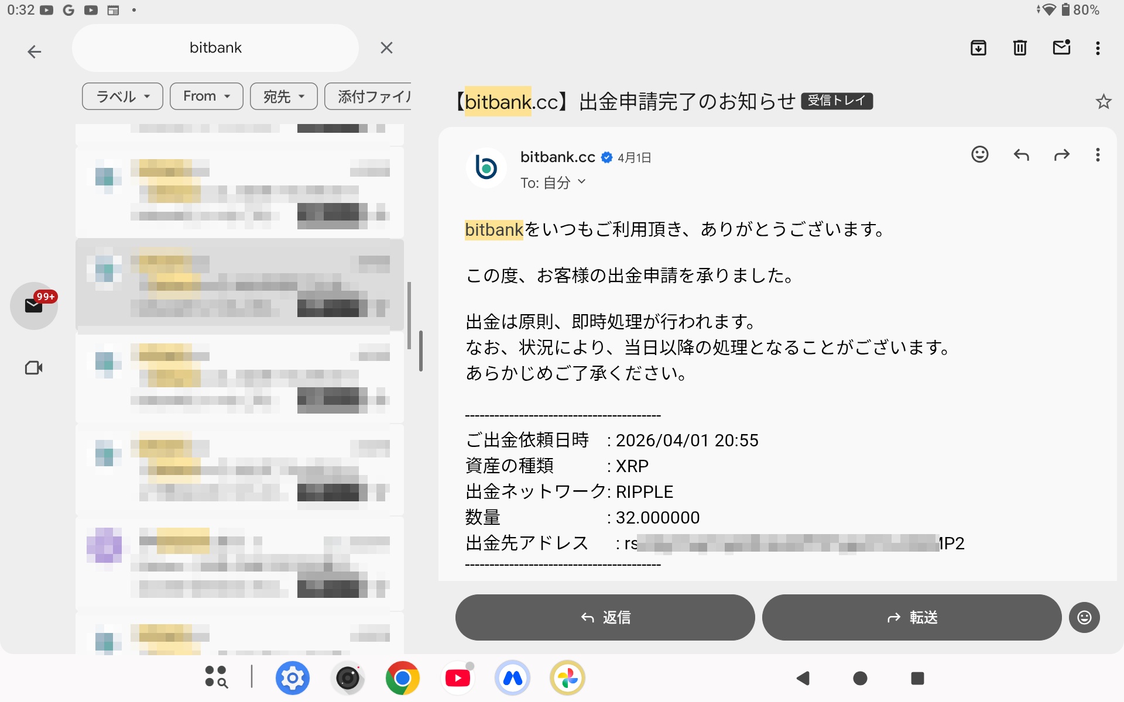Tap the 返信 button
Viewport: 1124px width, 702px height.
[x=605, y=617]
